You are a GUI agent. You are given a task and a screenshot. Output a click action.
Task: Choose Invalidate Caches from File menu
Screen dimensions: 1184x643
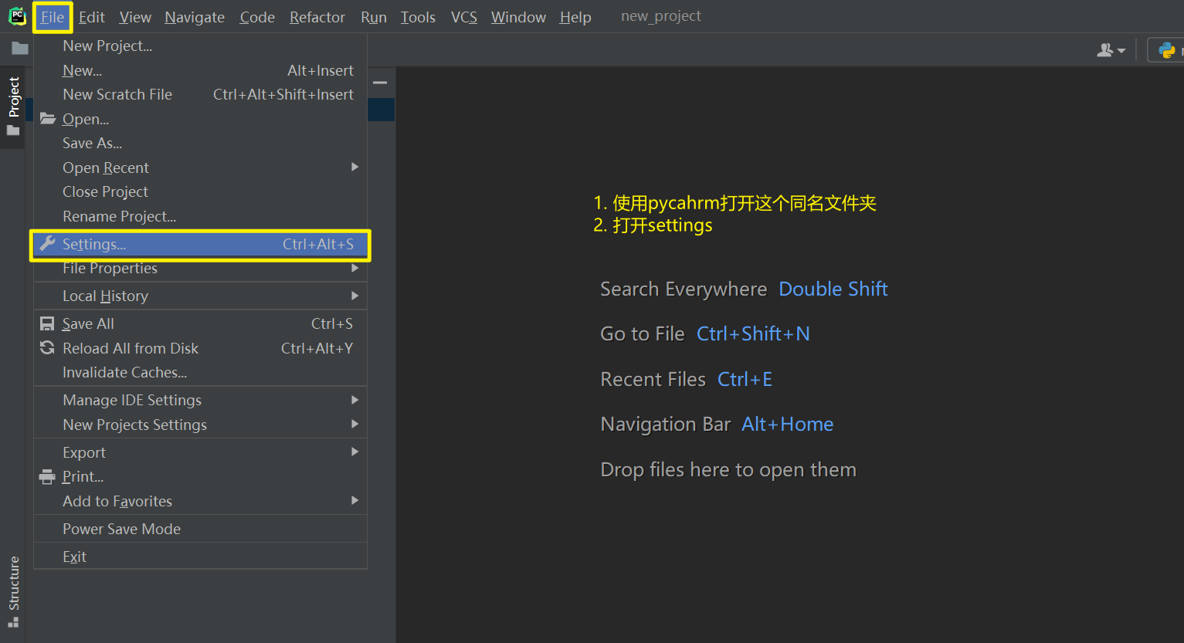124,372
